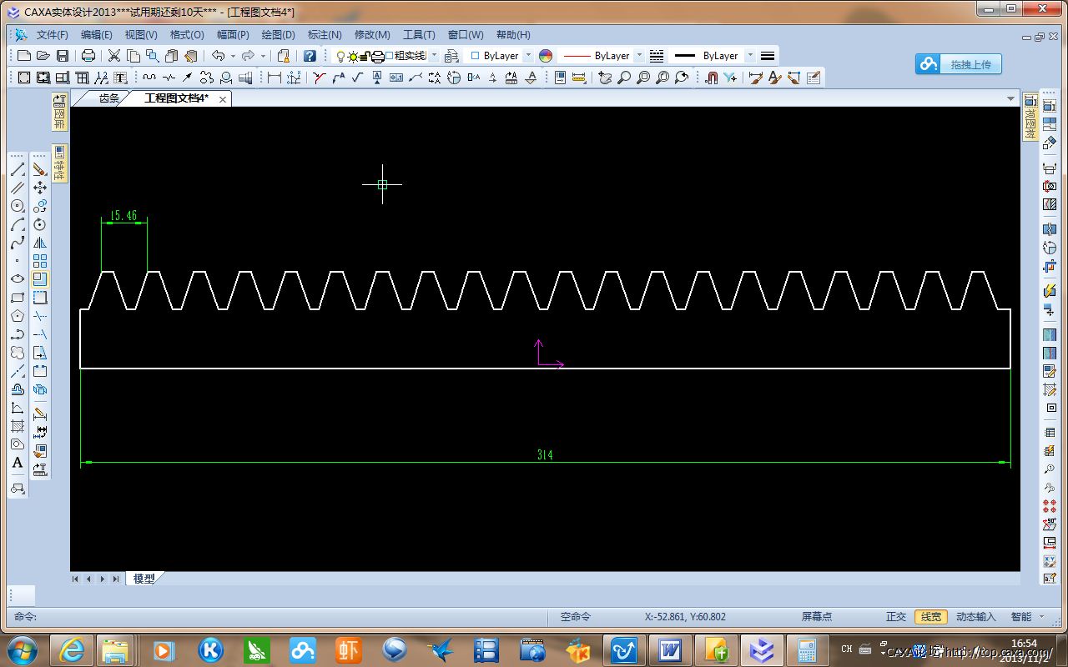Select the Erase tool with brush icon
Screen dimensions: 1068x667
tap(40, 169)
